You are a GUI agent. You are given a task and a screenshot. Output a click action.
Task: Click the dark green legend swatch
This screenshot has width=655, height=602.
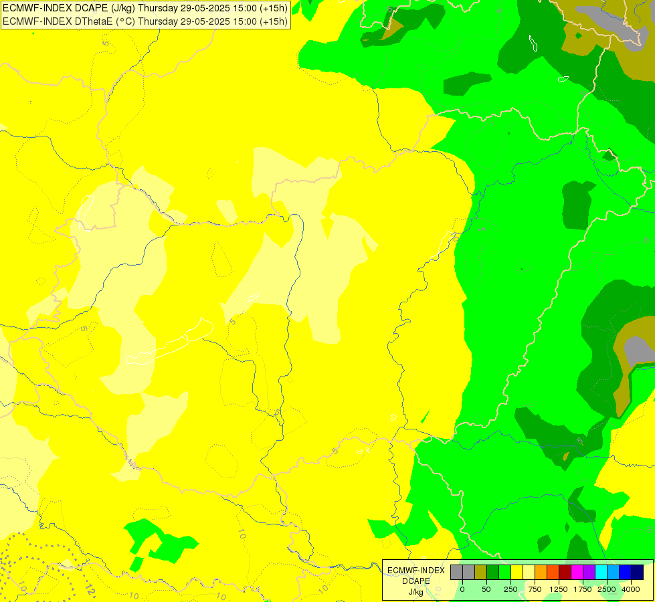(x=492, y=572)
